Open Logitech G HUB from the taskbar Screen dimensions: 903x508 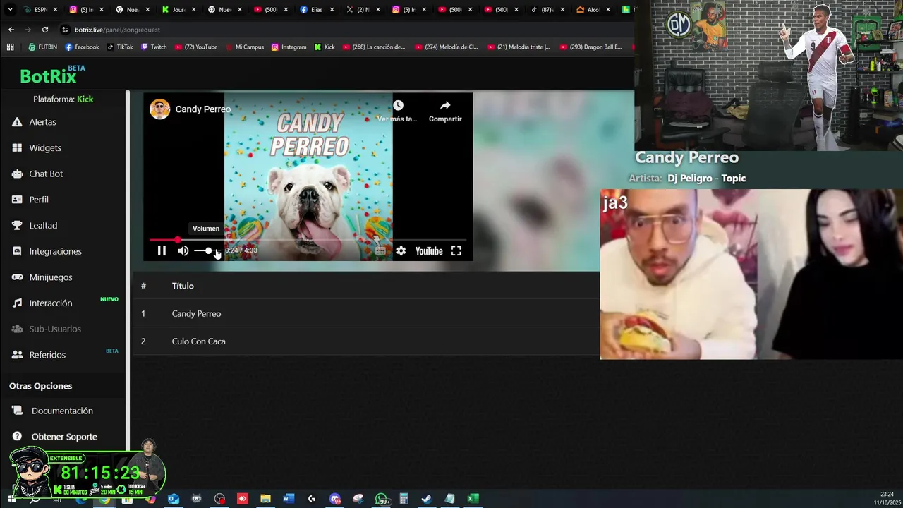click(311, 499)
